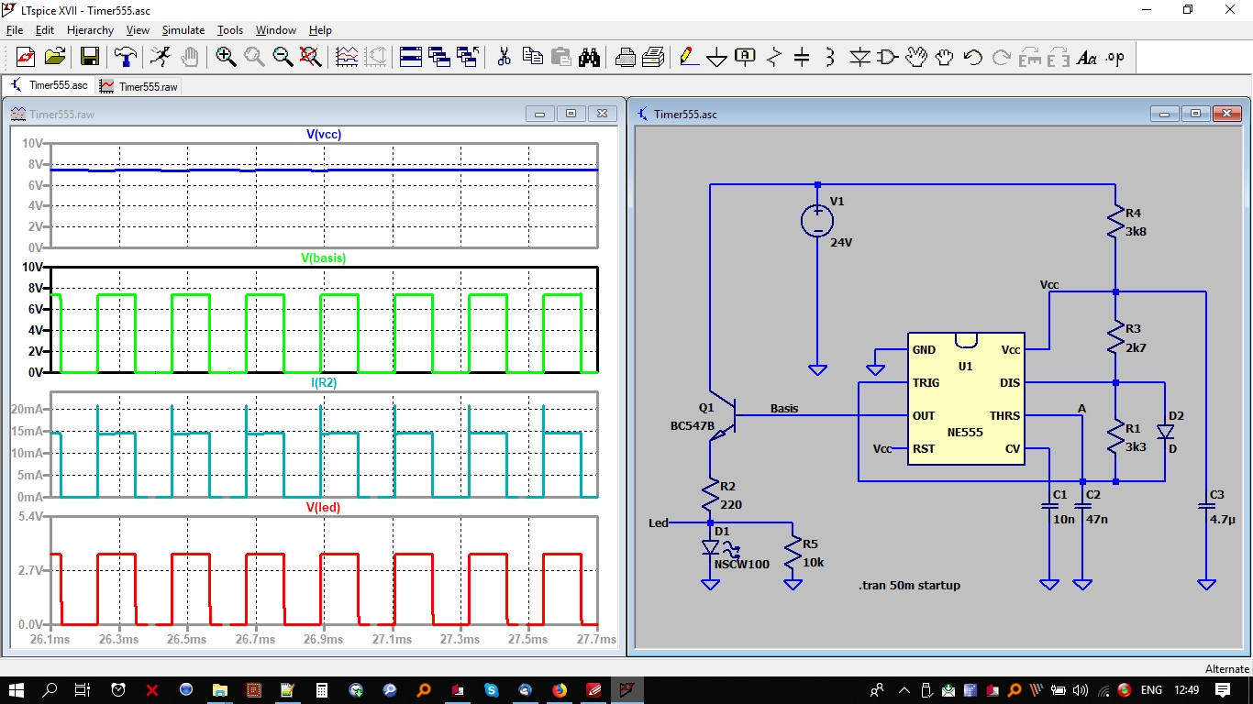The image size is (1253, 704).
Task: Select the Diode component tool
Action: tap(859, 57)
